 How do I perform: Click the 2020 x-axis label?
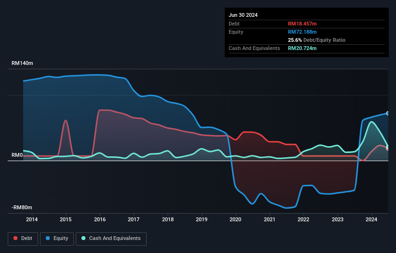(235, 219)
